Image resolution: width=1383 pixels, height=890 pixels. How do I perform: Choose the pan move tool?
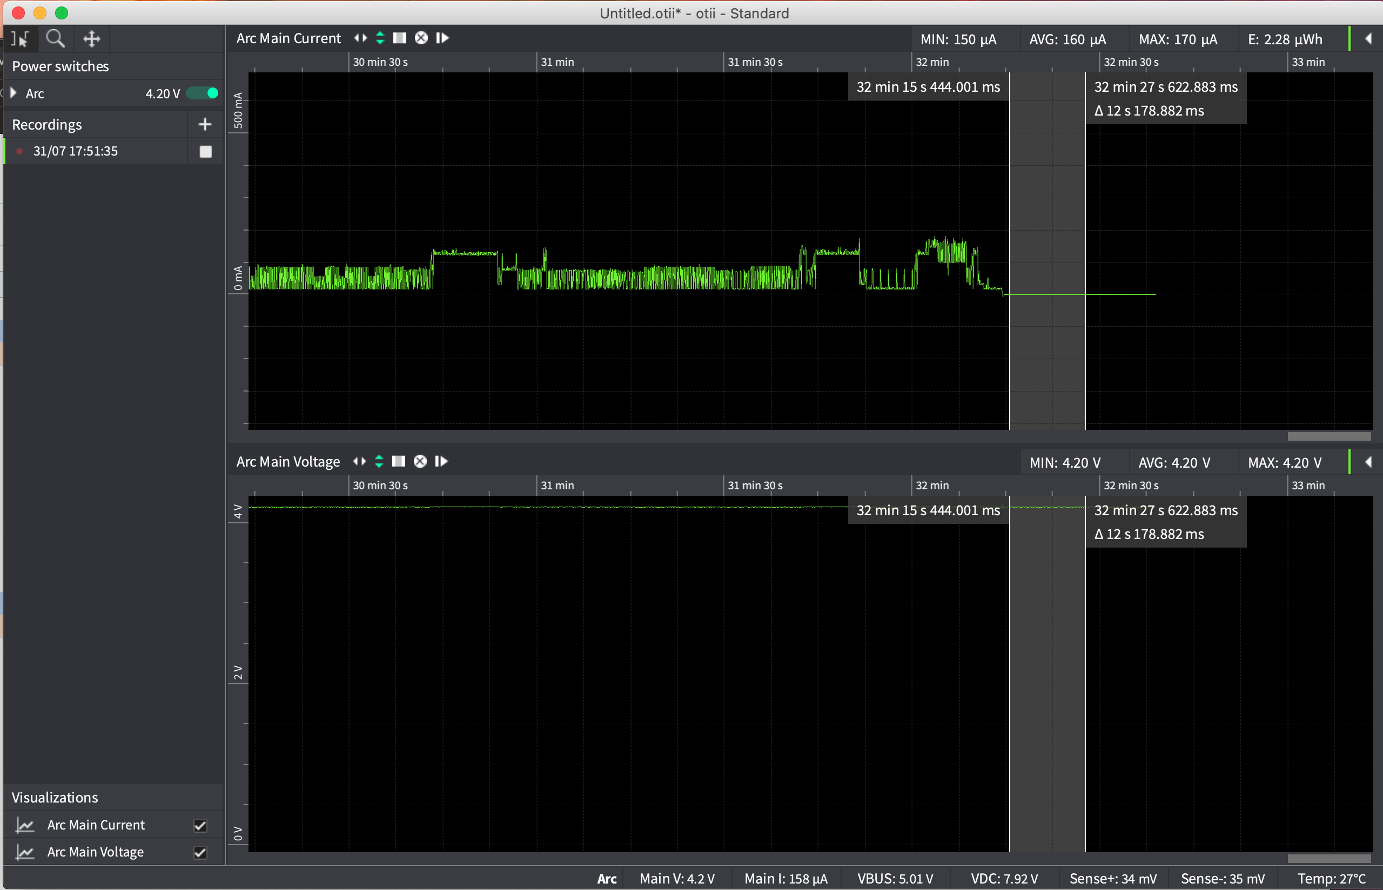coord(91,39)
